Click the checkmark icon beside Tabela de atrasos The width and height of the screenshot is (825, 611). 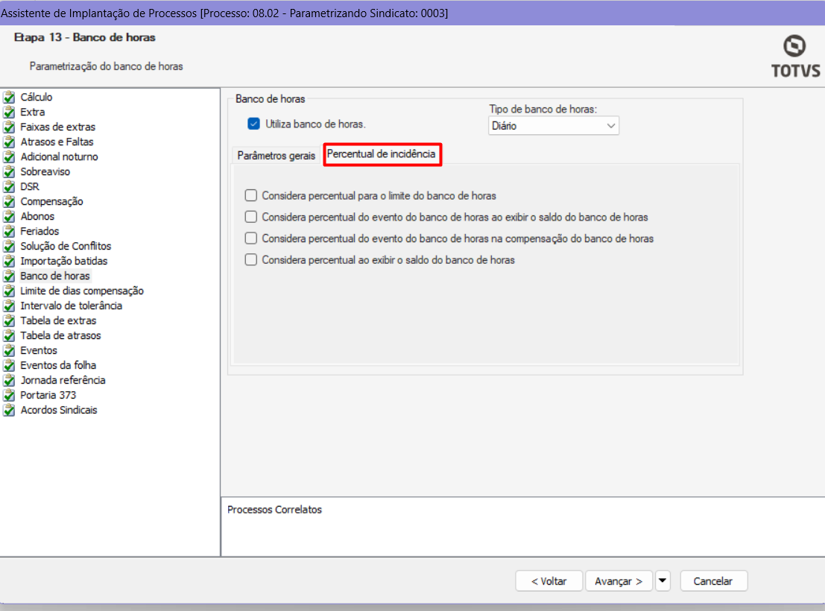(x=9, y=336)
